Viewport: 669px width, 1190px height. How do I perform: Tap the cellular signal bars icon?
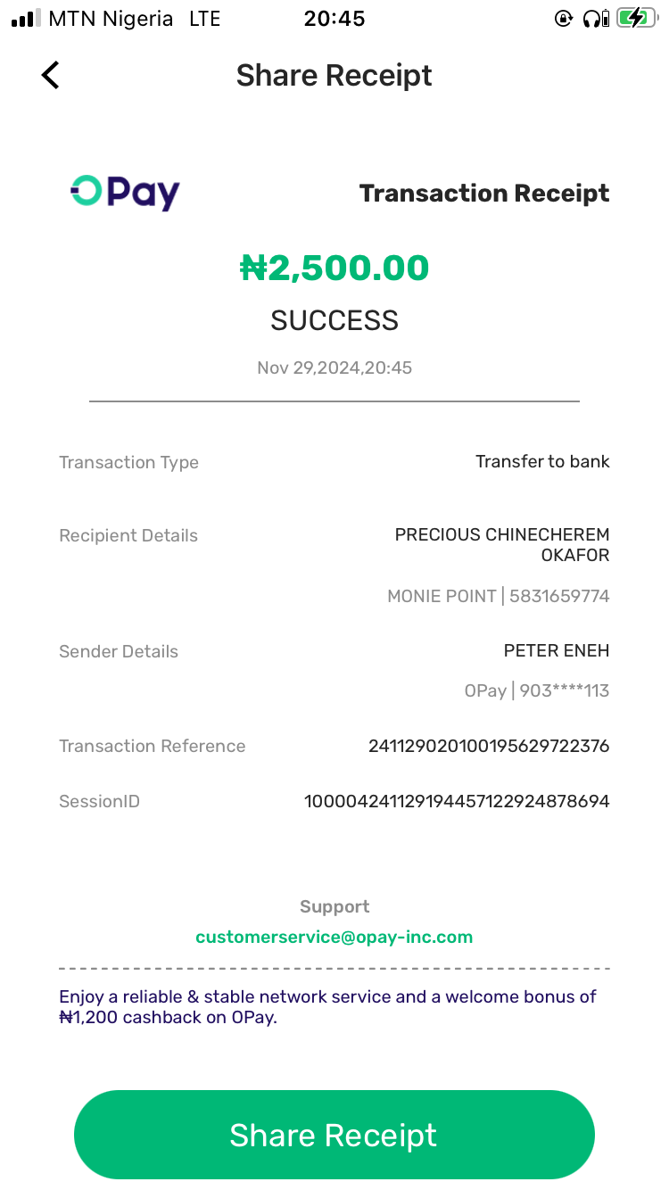coord(26,19)
